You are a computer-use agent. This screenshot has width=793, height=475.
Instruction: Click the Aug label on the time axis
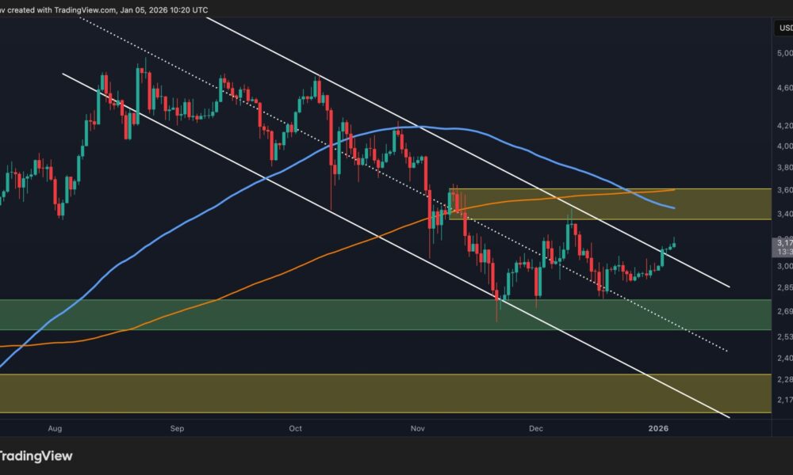pos(56,427)
